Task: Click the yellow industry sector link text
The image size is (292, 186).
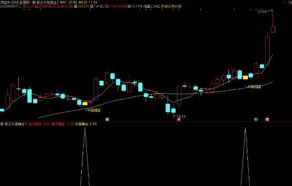Action: tap(171, 6)
